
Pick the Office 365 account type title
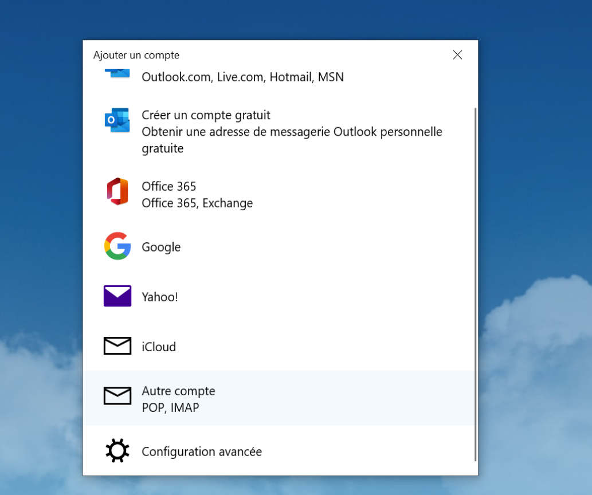coord(168,186)
